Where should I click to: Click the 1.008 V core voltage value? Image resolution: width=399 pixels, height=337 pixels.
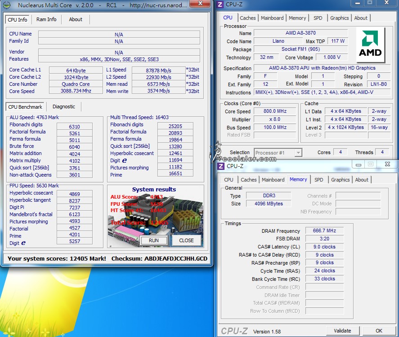pos(332,58)
